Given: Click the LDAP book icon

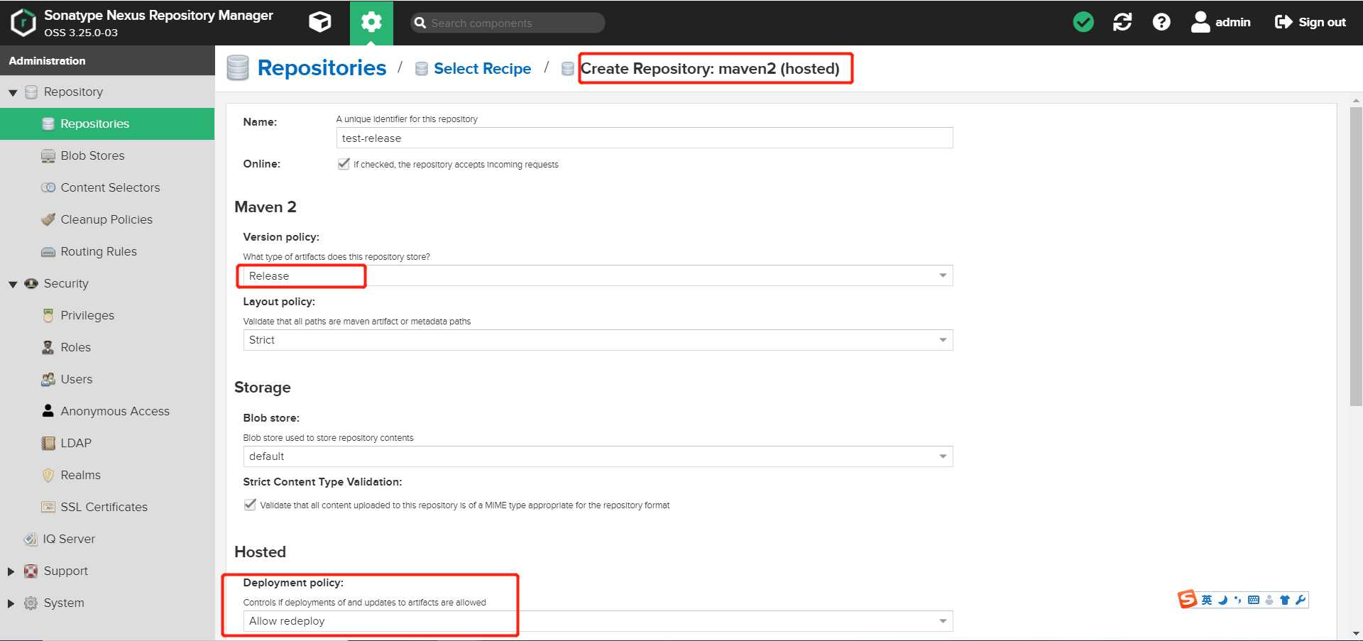Looking at the screenshot, I should [x=48, y=443].
